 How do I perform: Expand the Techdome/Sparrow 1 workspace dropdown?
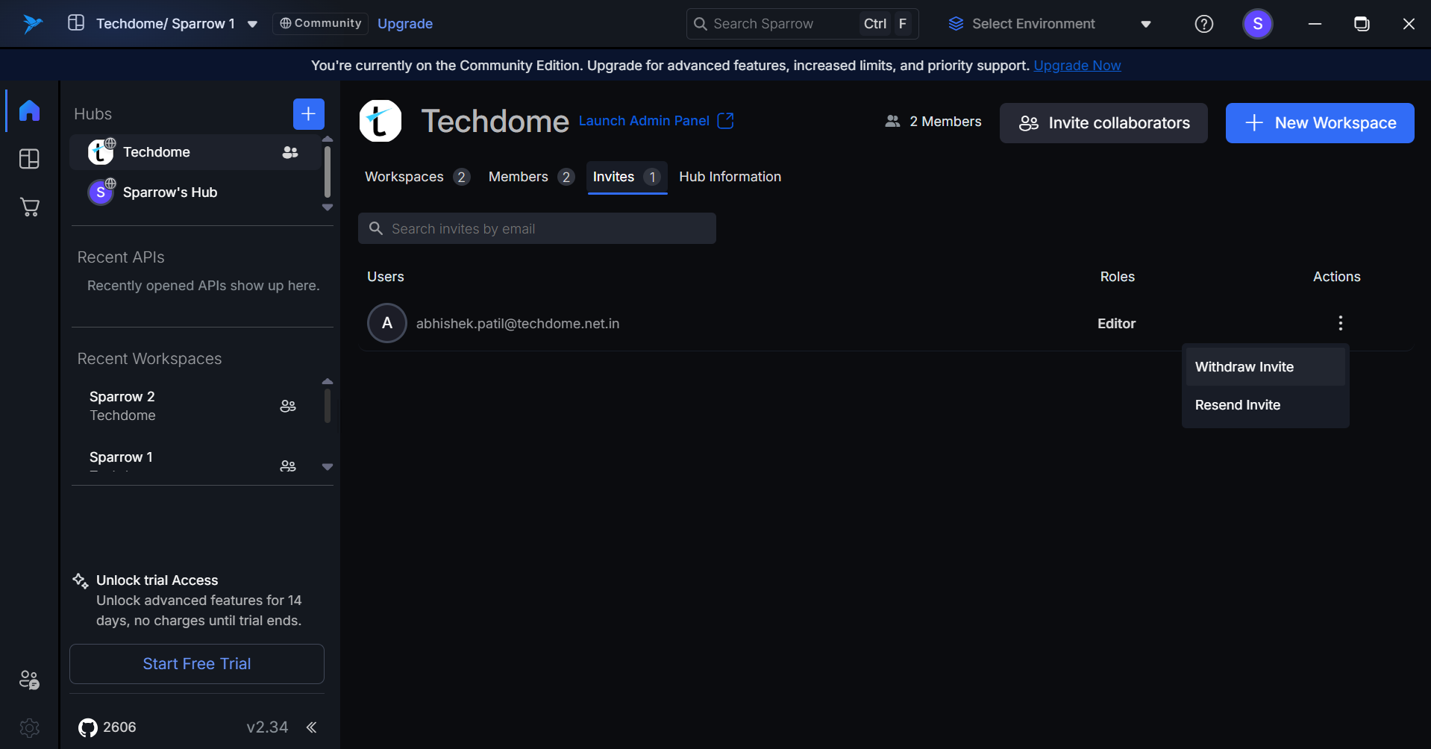coord(253,24)
